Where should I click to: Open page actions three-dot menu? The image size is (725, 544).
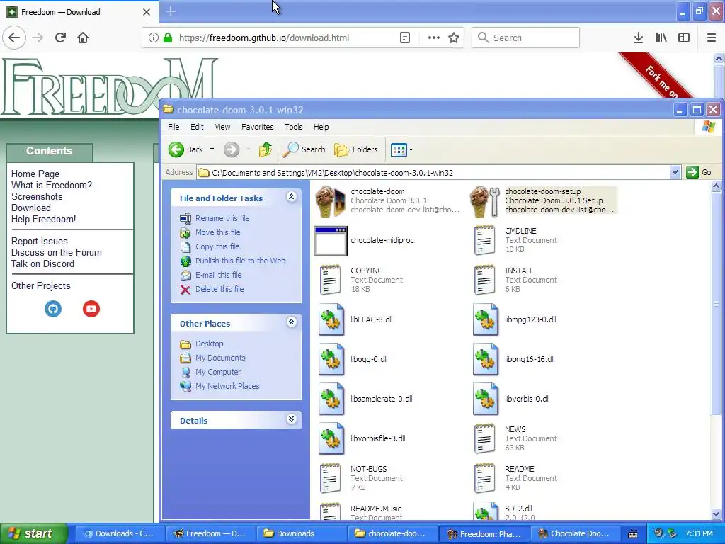[434, 38]
